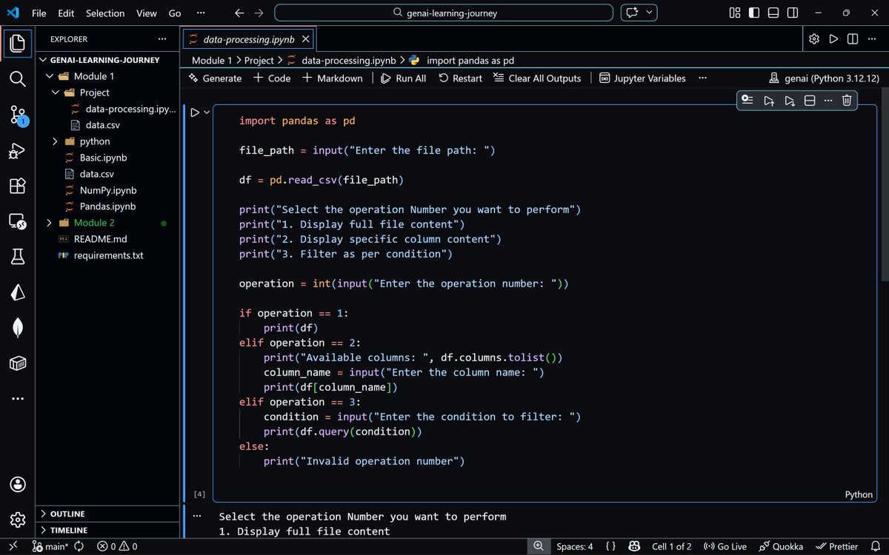Expand the OUTLINE section
The image size is (889, 555).
[107, 514]
